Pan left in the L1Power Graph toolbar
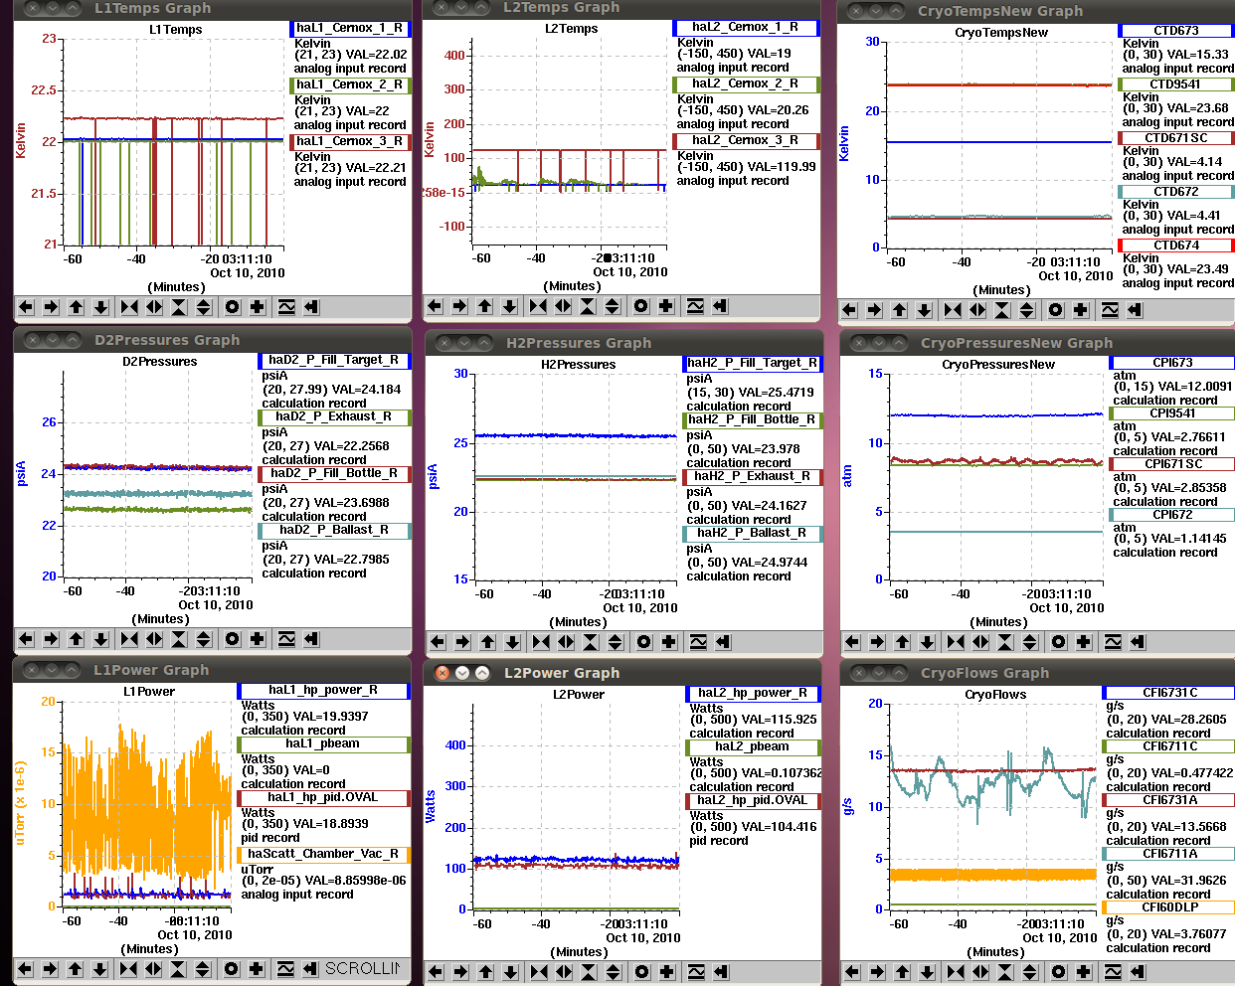 (x=25, y=969)
